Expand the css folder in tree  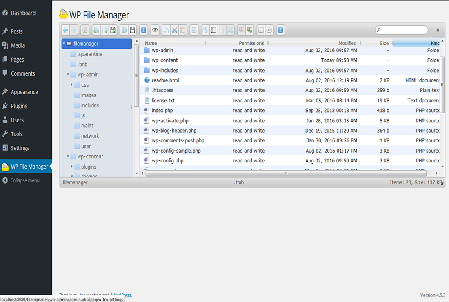pos(72,85)
